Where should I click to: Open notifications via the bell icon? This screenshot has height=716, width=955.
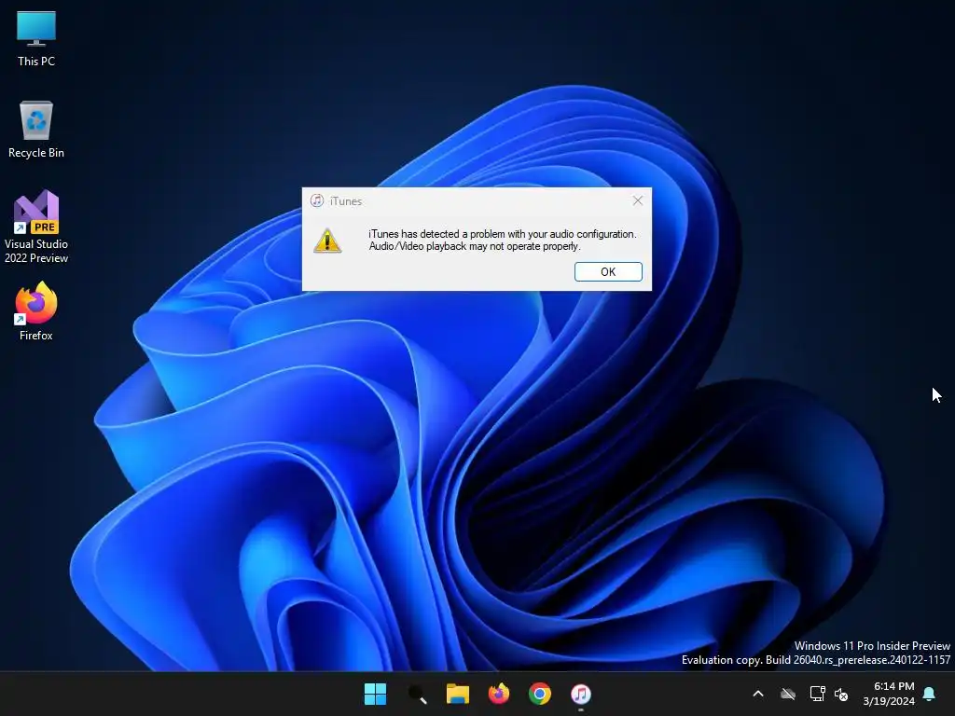[930, 694]
